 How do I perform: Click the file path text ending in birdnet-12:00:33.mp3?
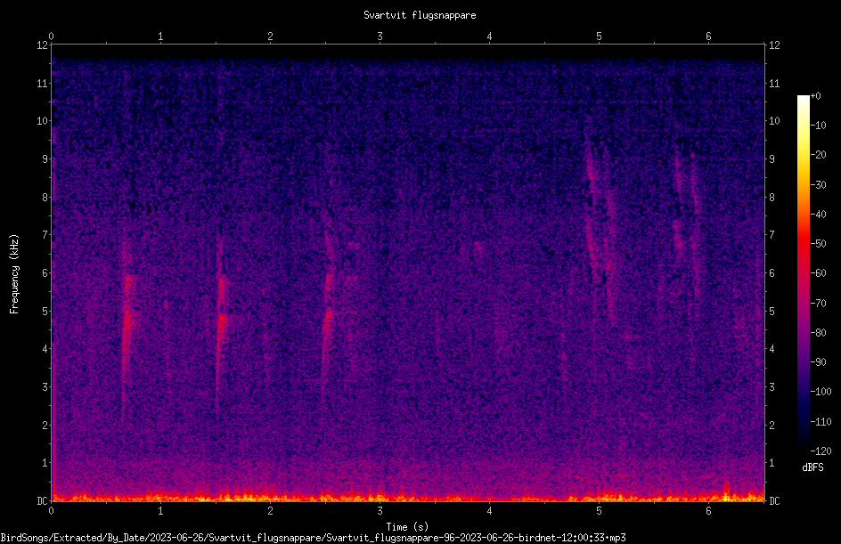point(313,538)
